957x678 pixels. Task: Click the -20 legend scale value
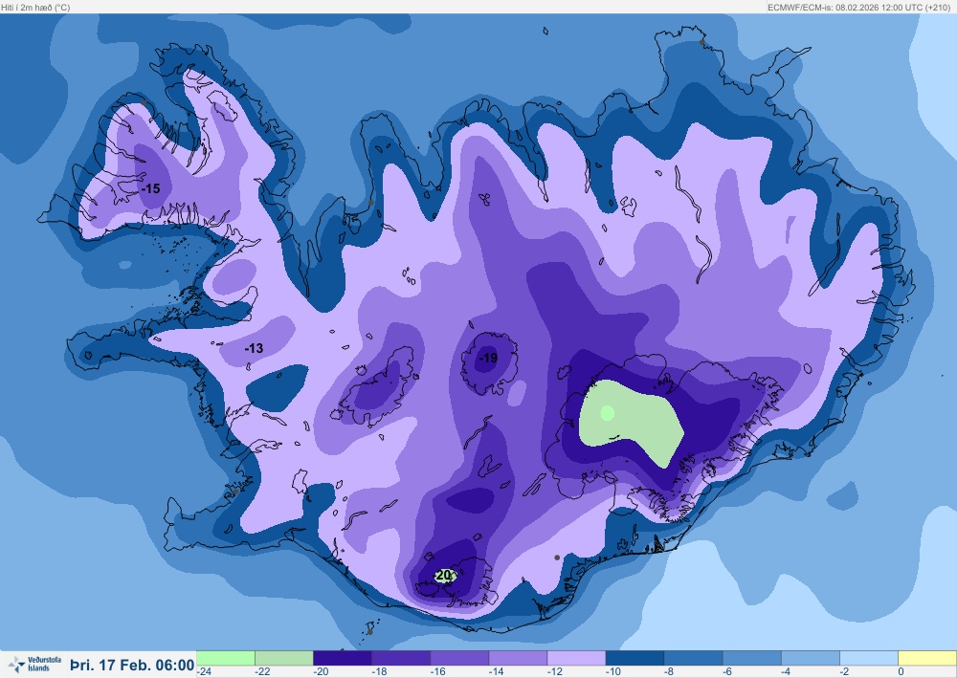point(321,672)
